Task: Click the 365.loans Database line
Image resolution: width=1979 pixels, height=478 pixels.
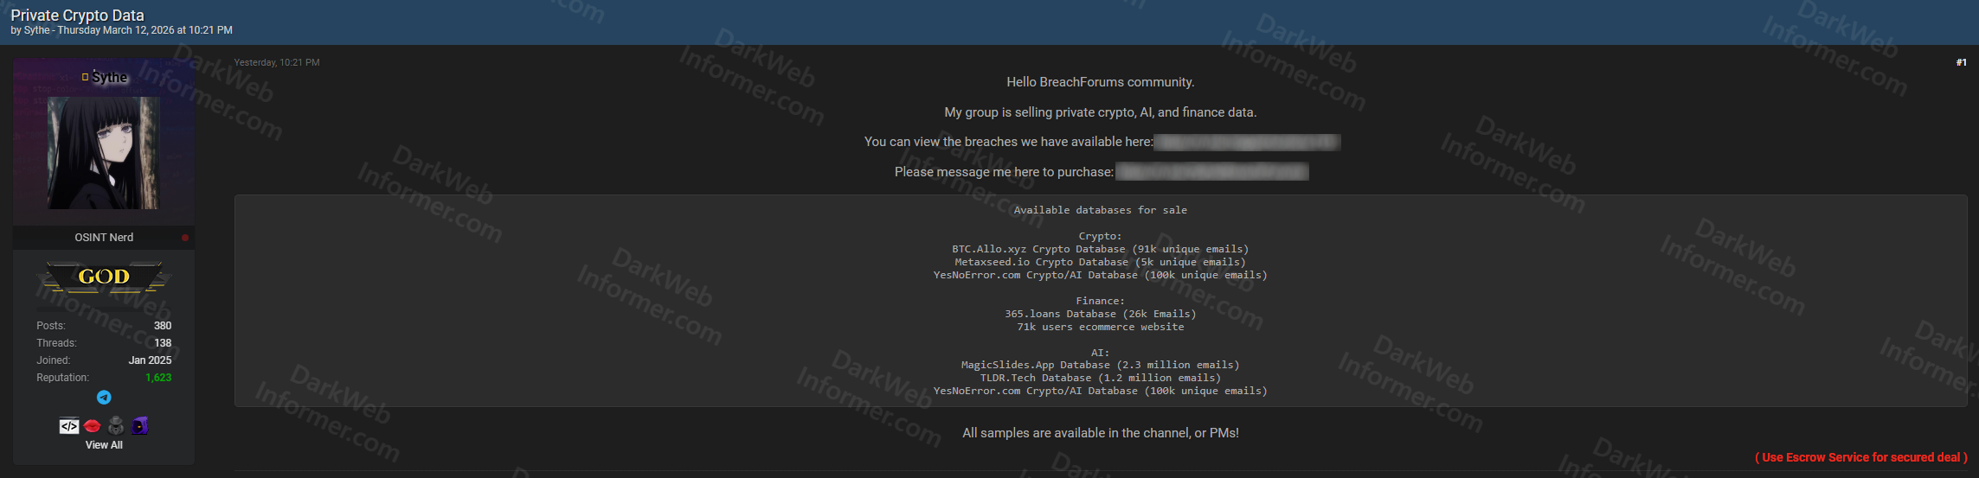Action: tap(1101, 314)
